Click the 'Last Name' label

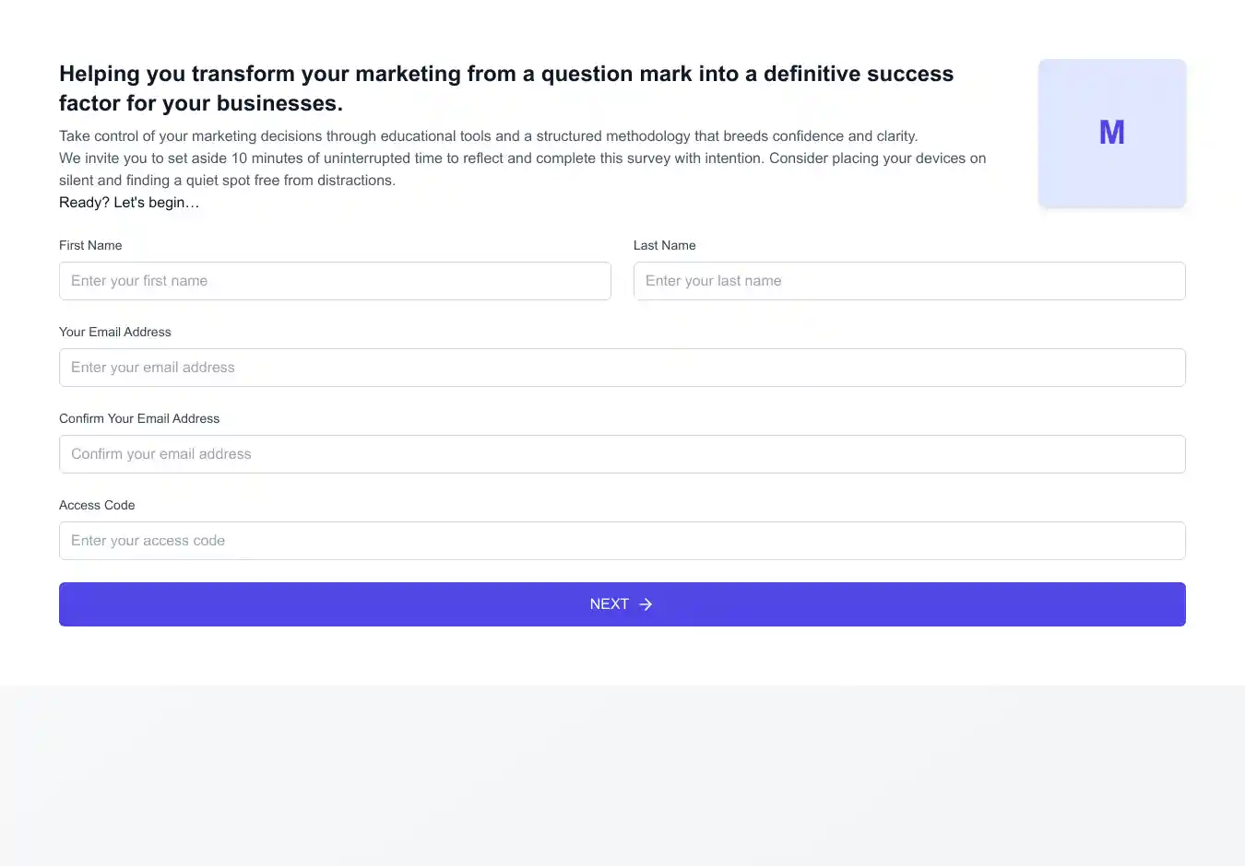664,245
